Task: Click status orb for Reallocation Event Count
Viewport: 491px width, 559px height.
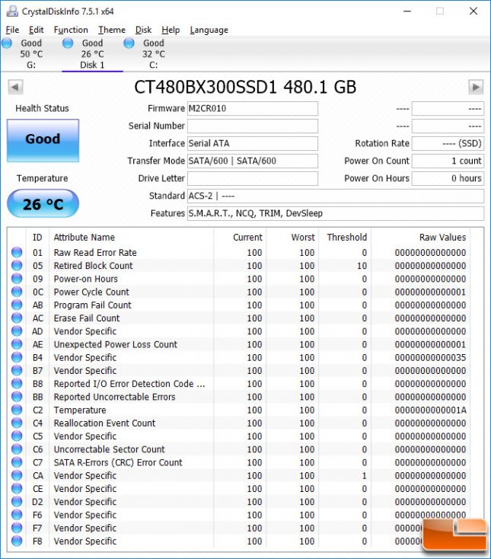Action: [x=17, y=423]
